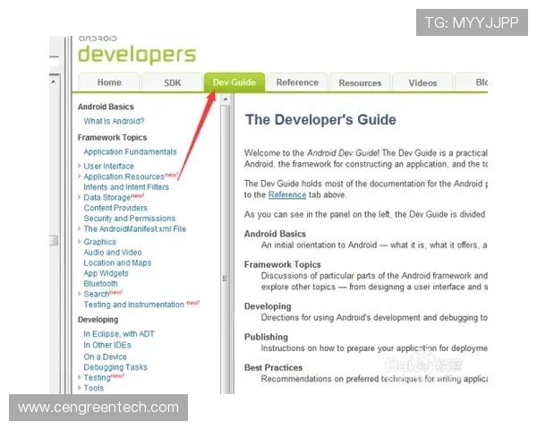The height and width of the screenshot is (430, 537).
Task: Switch to the Home tab
Action: [x=109, y=82]
